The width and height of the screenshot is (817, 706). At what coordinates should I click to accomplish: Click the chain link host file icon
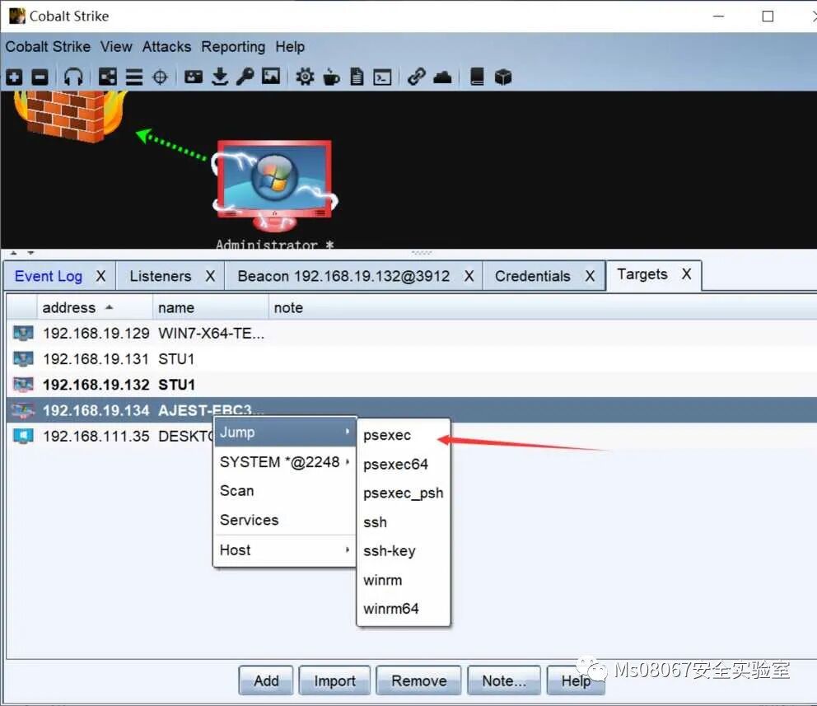tap(416, 77)
